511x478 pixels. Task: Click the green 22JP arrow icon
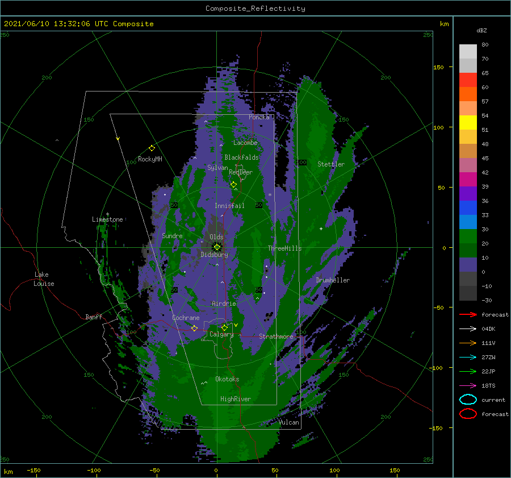coord(468,371)
